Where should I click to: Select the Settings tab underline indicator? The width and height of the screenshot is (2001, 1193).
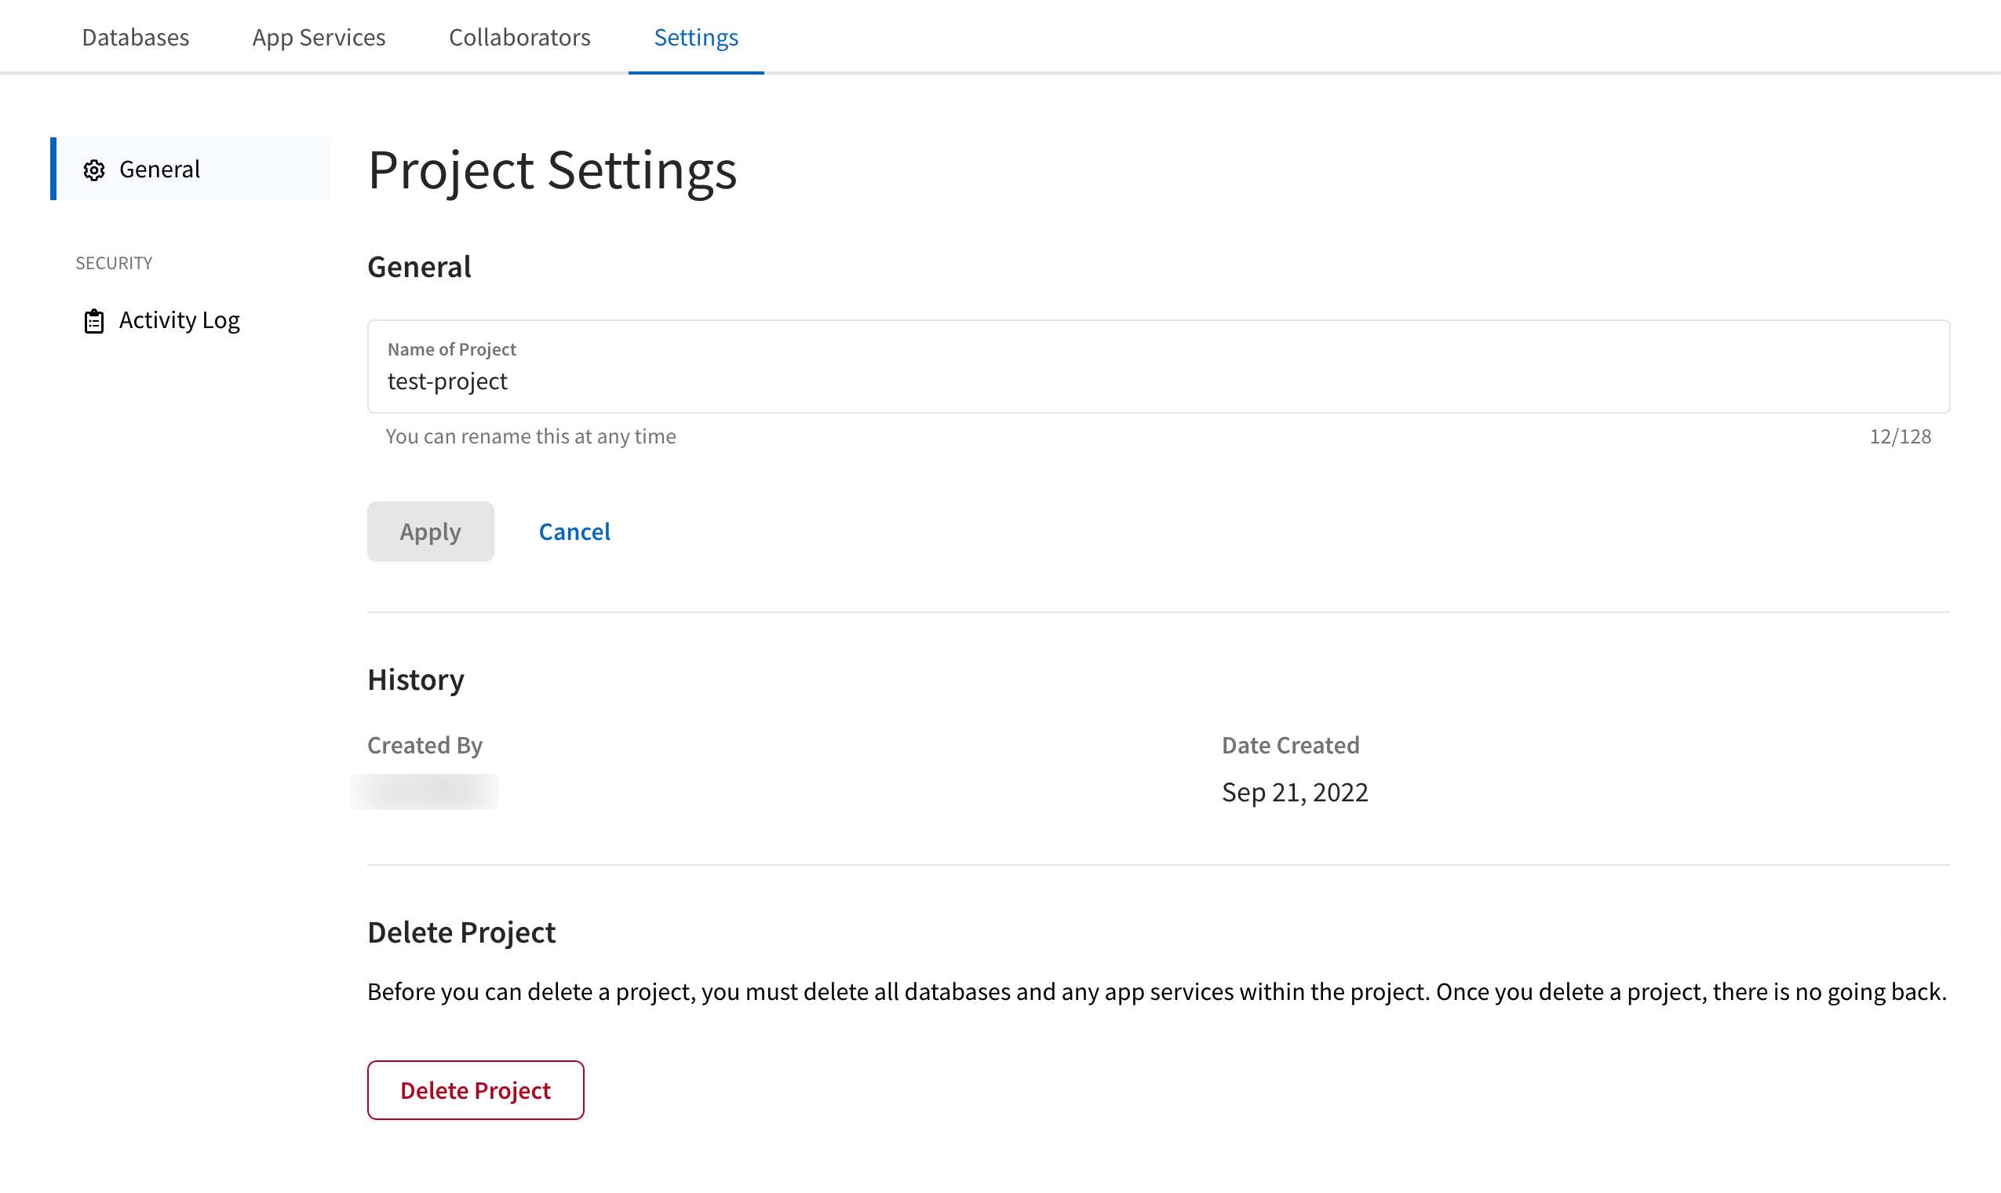click(x=695, y=72)
